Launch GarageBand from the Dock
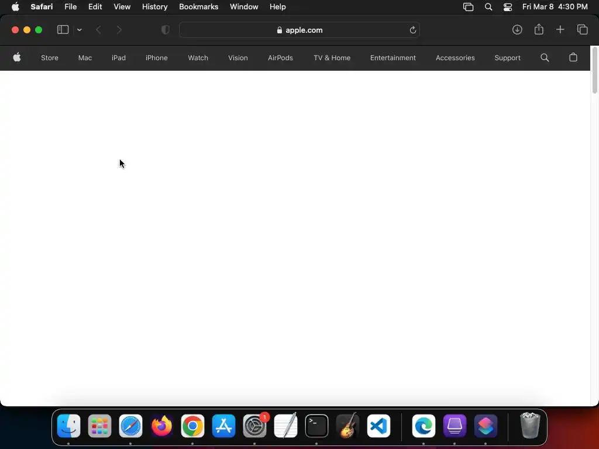Screen dimensions: 599x449 point(347,426)
